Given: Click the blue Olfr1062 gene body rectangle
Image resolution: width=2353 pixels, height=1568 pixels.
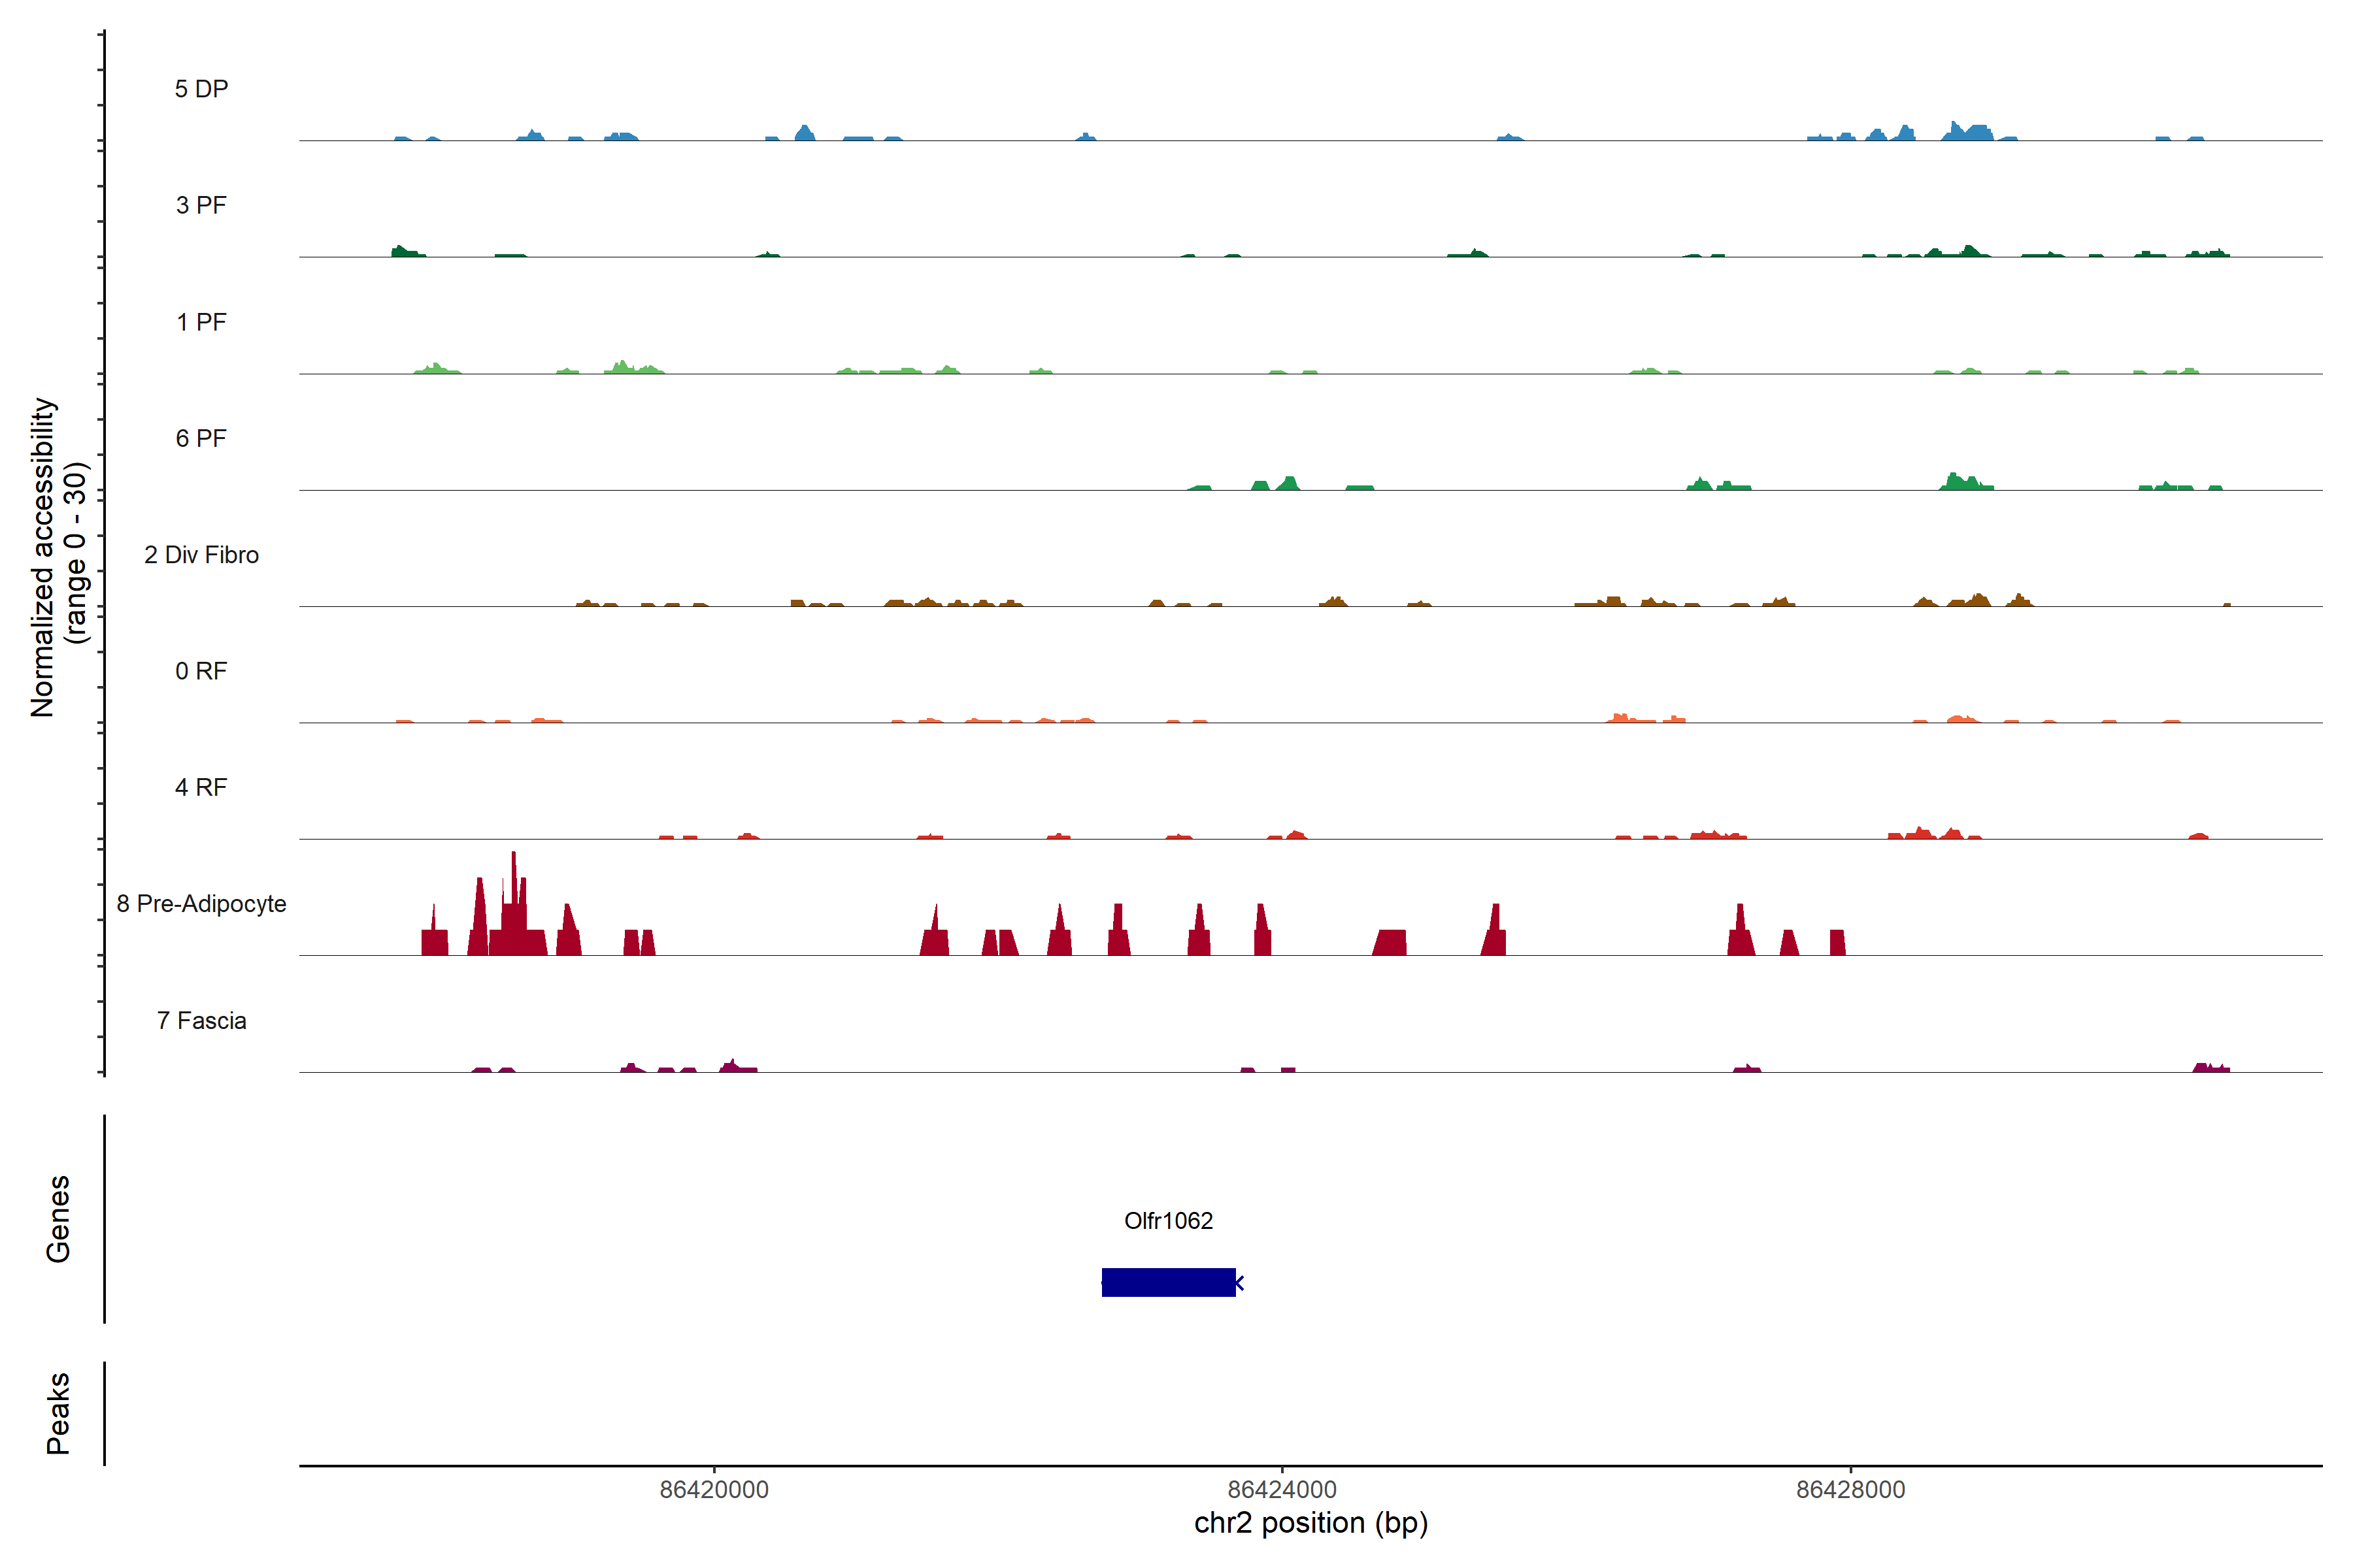Looking at the screenshot, I should coord(1167,1282).
